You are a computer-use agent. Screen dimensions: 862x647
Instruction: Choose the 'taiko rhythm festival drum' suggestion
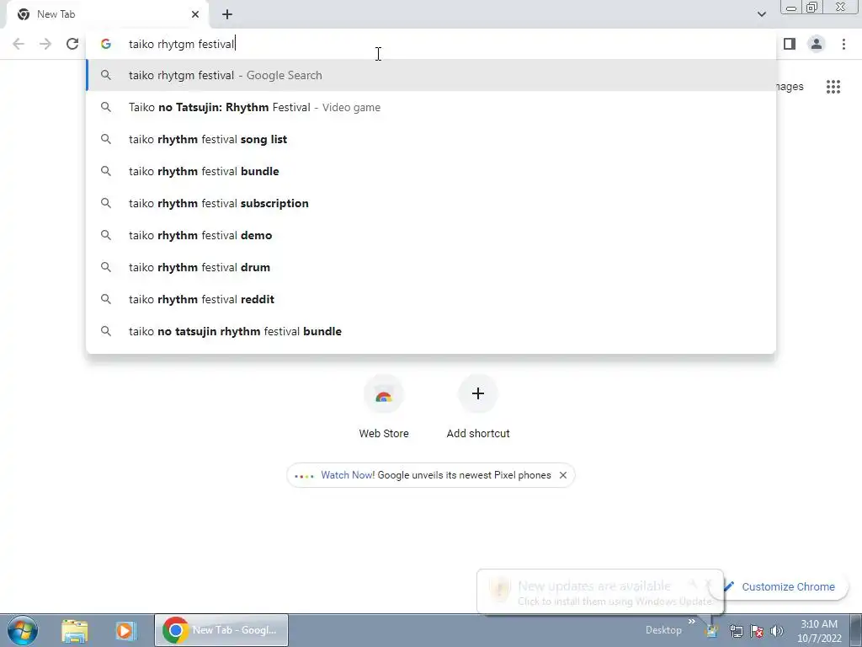click(x=431, y=267)
